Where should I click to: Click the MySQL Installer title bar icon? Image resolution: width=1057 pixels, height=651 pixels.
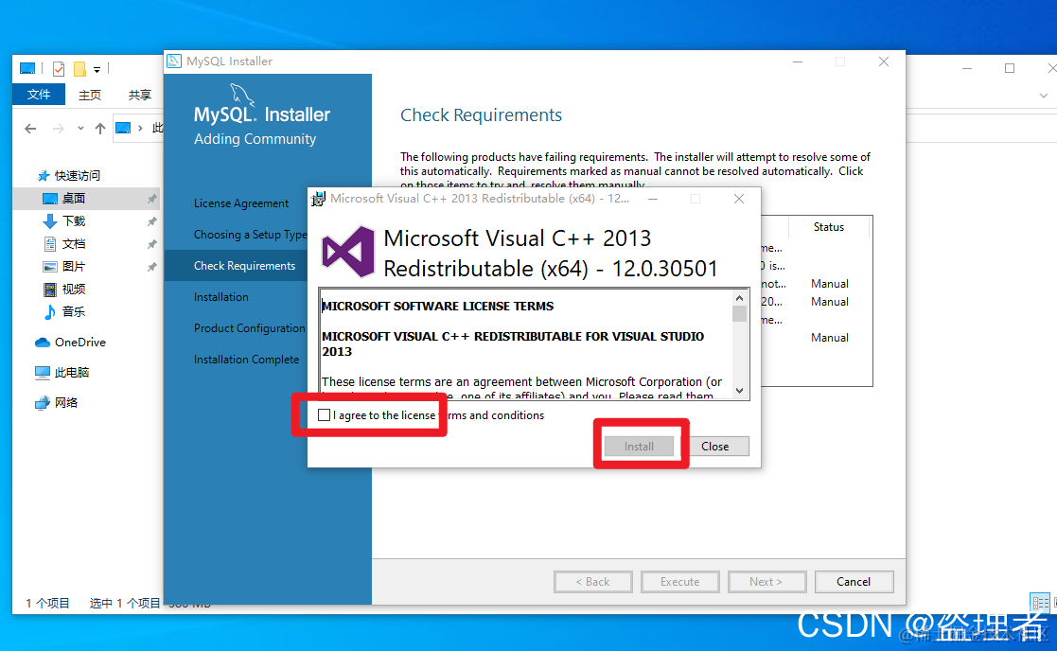point(174,62)
